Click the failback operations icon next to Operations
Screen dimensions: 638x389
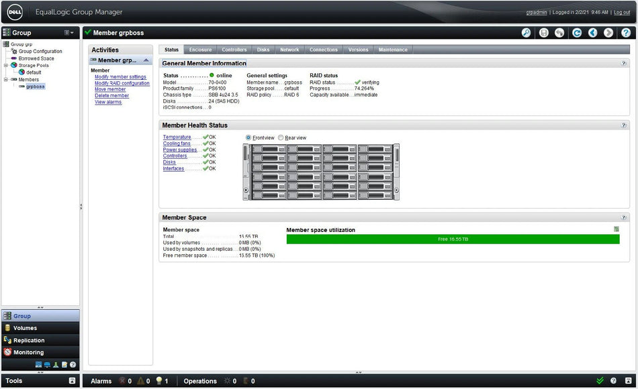click(246, 381)
